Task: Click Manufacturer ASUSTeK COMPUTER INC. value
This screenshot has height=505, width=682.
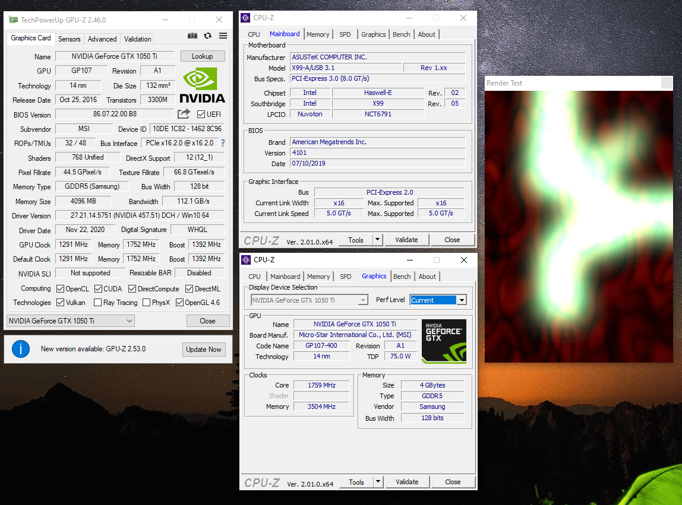Action: click(378, 57)
